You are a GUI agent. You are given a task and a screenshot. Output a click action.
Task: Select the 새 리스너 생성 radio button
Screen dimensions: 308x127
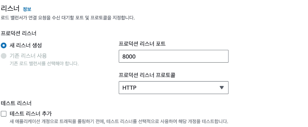click(x=4, y=45)
